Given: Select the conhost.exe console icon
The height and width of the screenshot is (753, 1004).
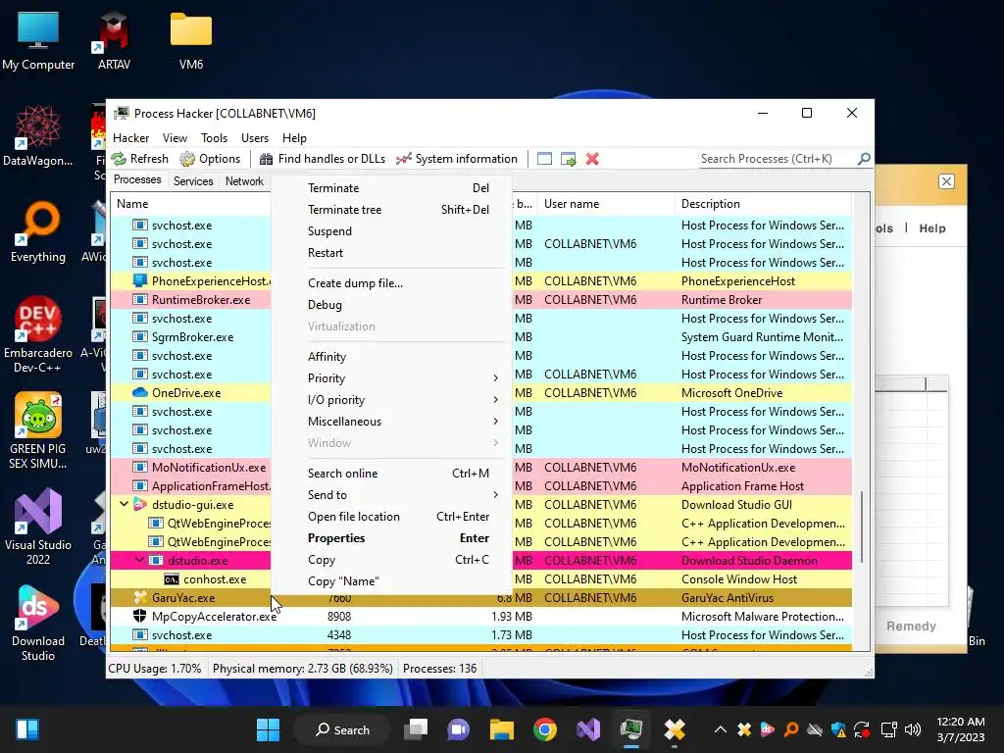Looking at the screenshot, I should (x=171, y=578).
